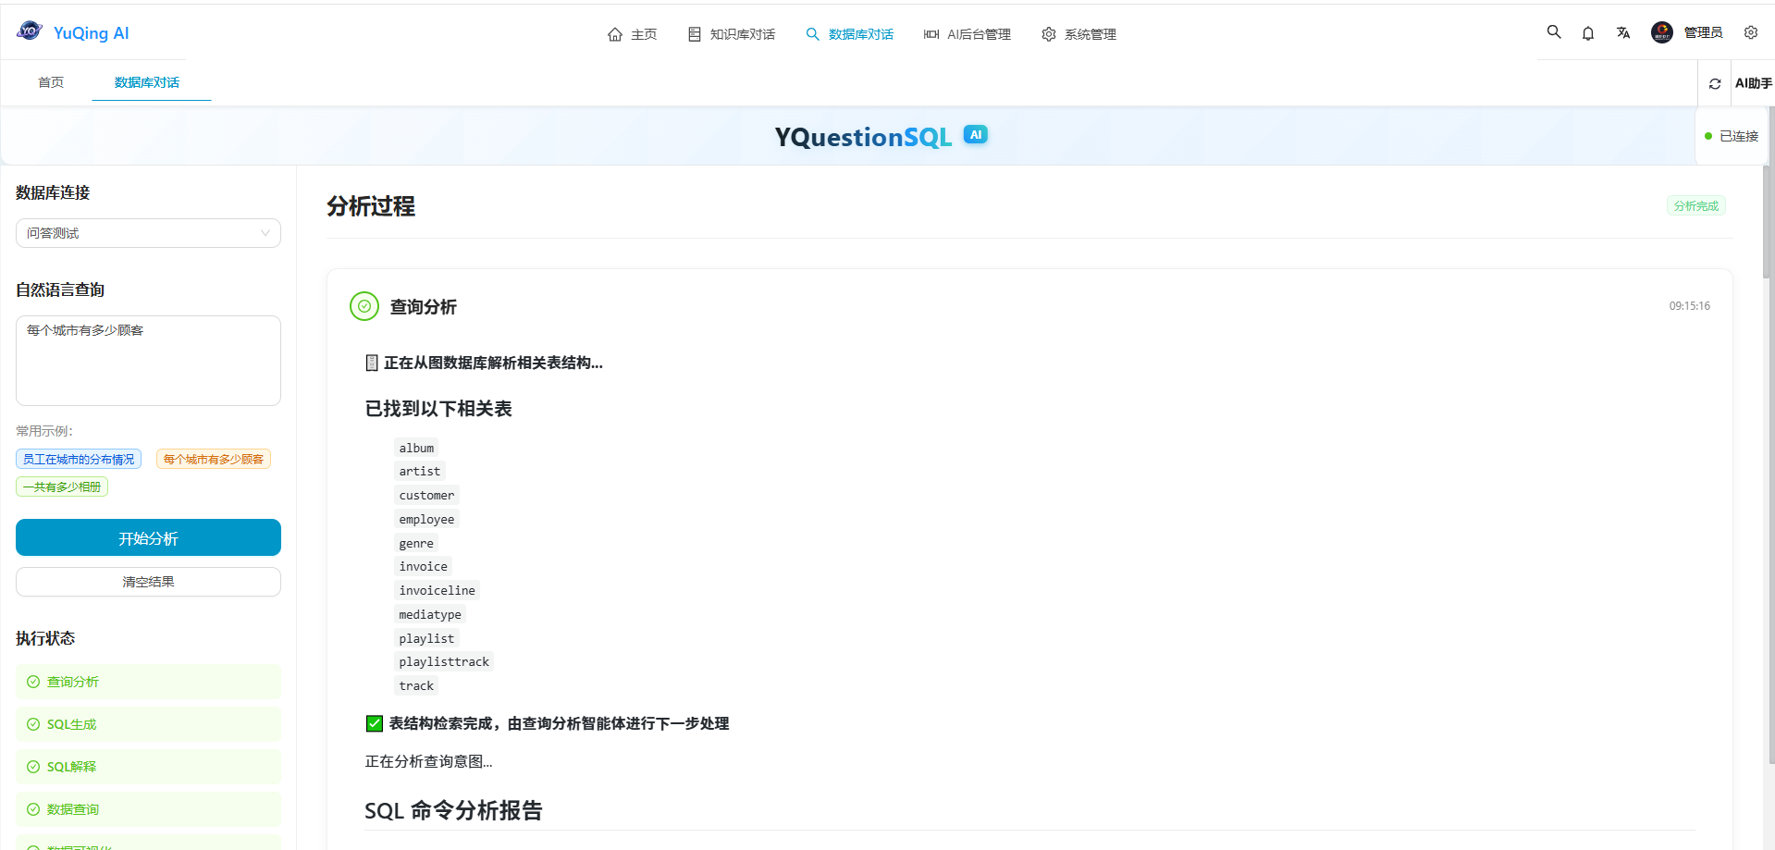Screen dimensions: 1775x850
Task: Open the 问答测试 database connection dropdown
Action: (x=148, y=233)
